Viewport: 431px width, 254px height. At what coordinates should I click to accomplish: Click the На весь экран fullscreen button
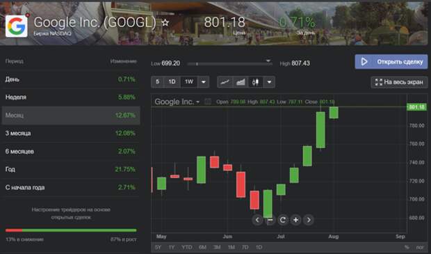399,82
